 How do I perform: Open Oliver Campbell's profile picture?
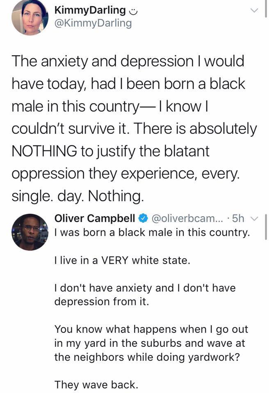[x=30, y=232]
